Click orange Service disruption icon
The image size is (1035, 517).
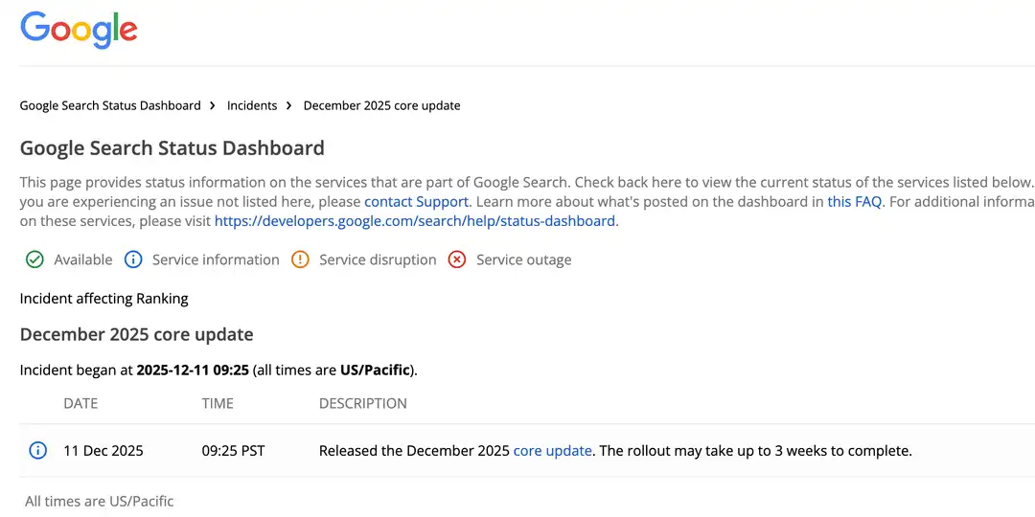click(300, 259)
